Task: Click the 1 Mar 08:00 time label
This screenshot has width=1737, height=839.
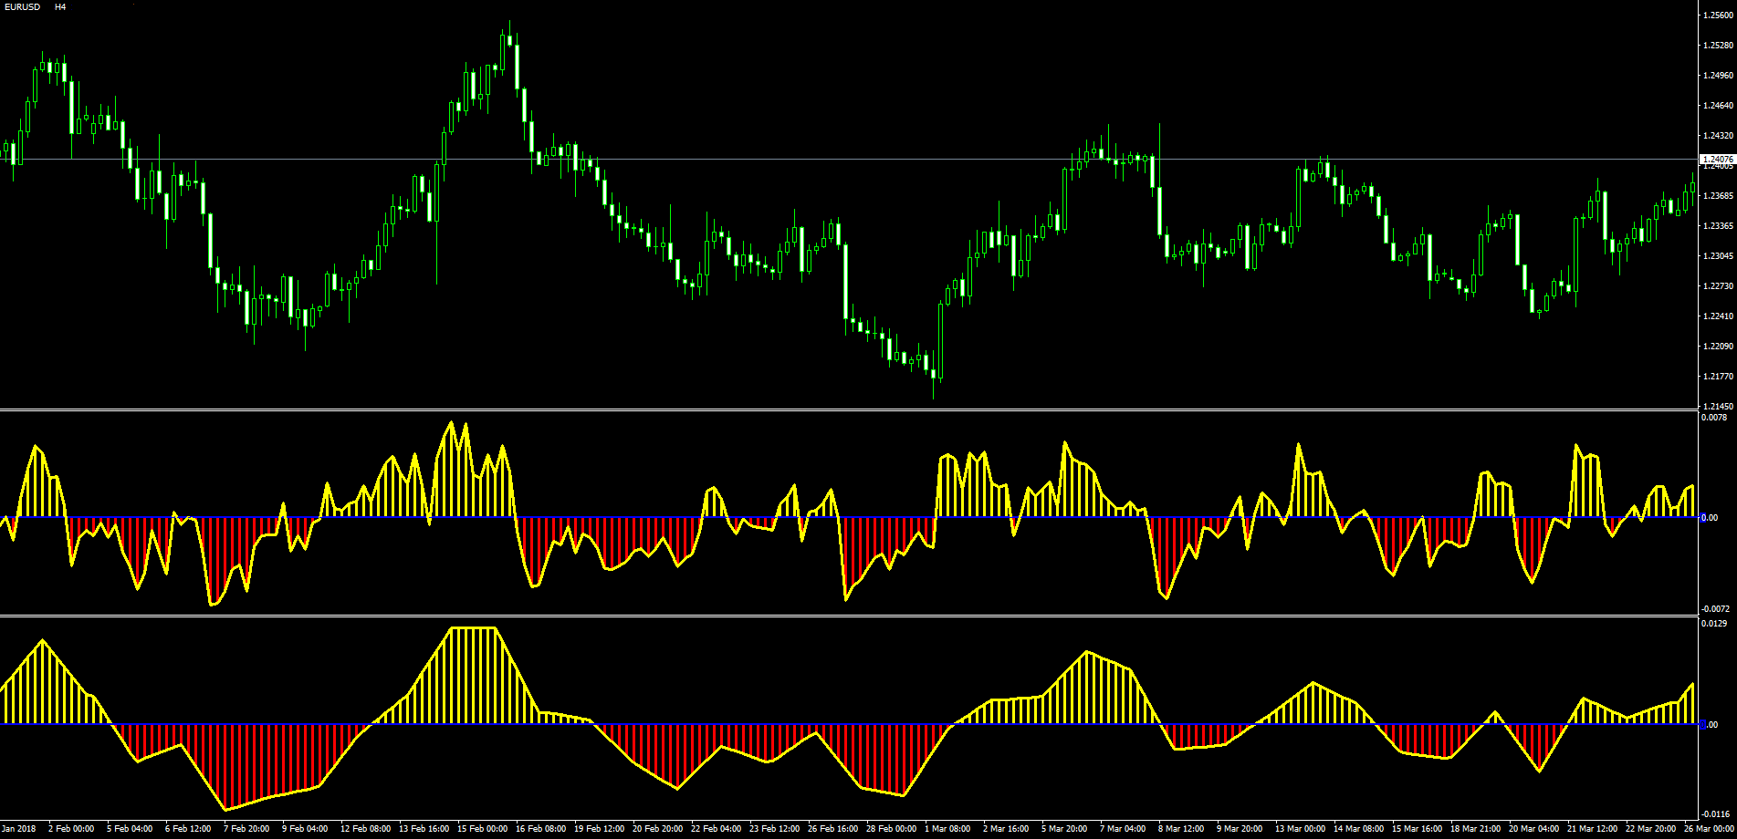Action: [x=947, y=829]
